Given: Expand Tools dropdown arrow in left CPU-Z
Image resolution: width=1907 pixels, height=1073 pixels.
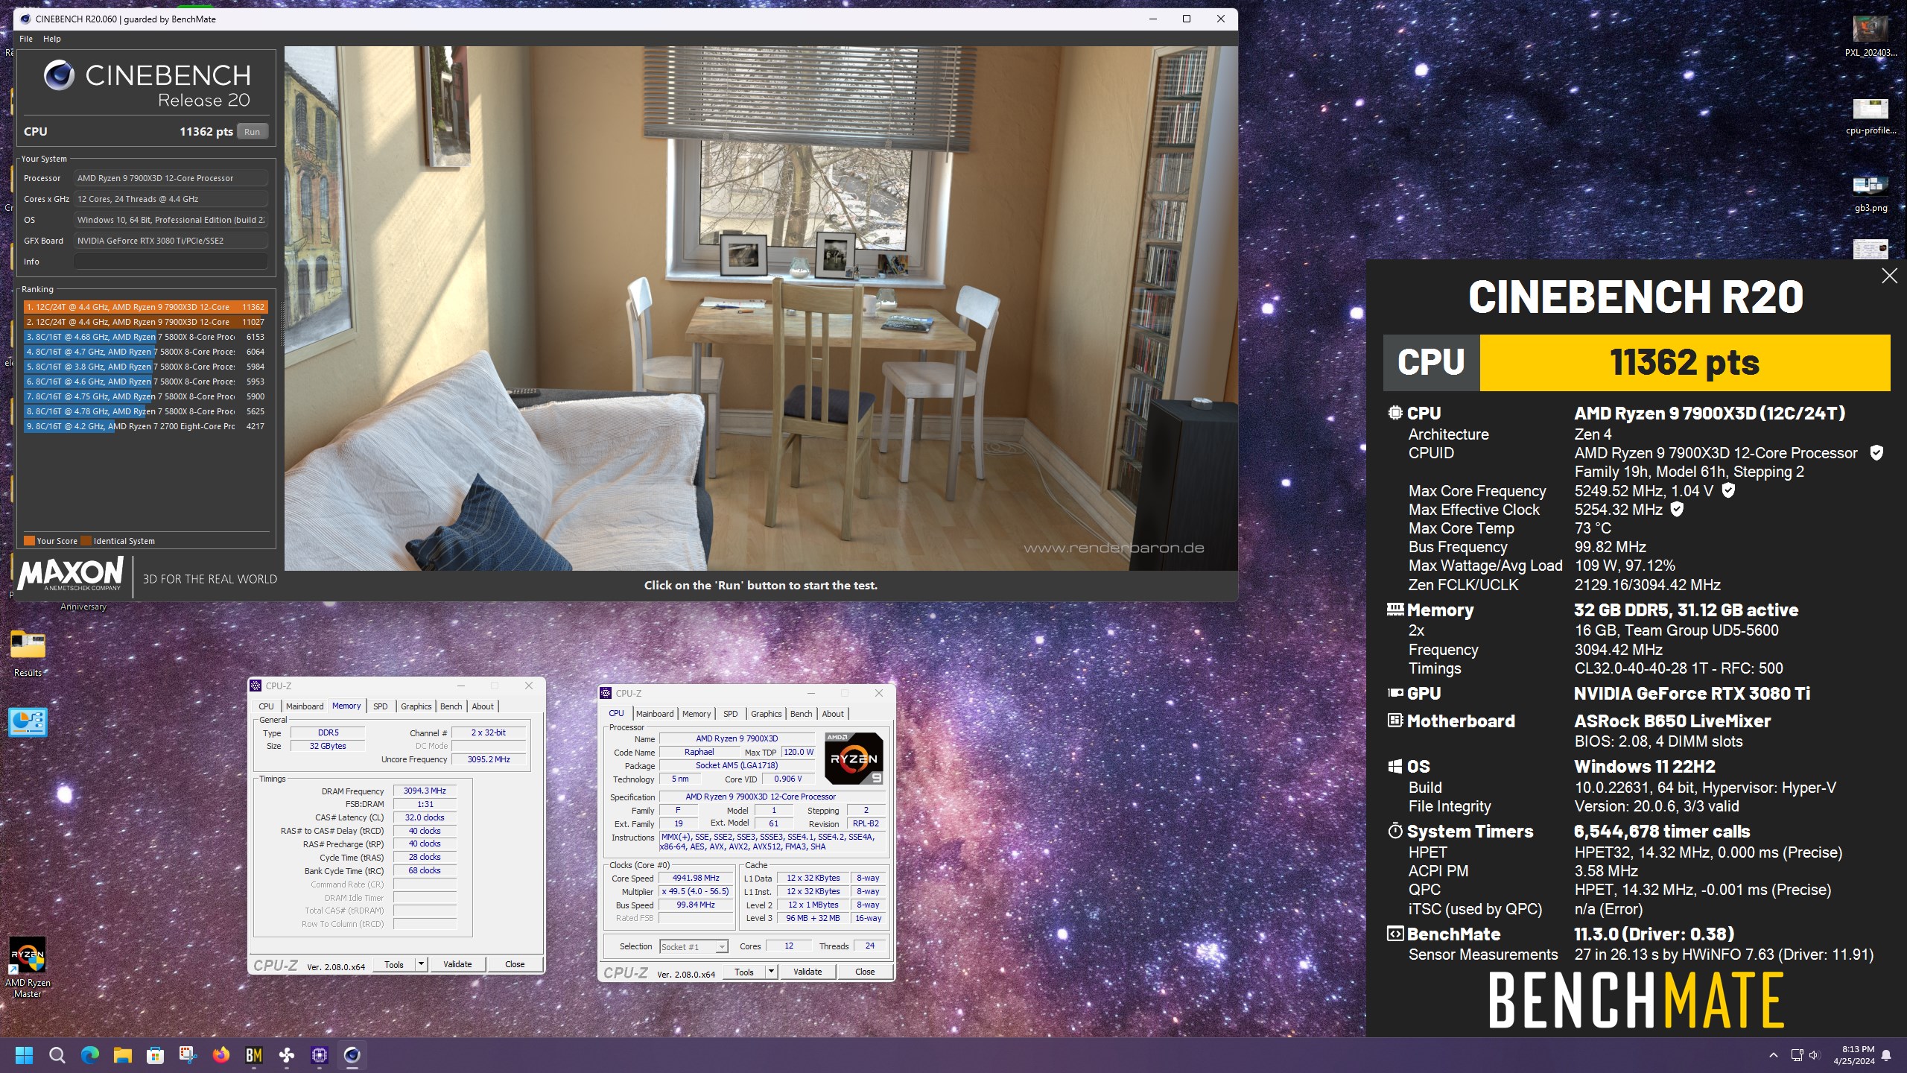Looking at the screenshot, I should click(421, 964).
